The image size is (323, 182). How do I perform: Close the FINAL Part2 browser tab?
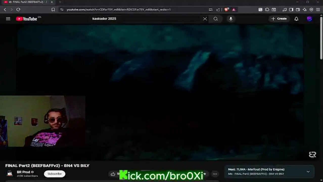[51, 2]
